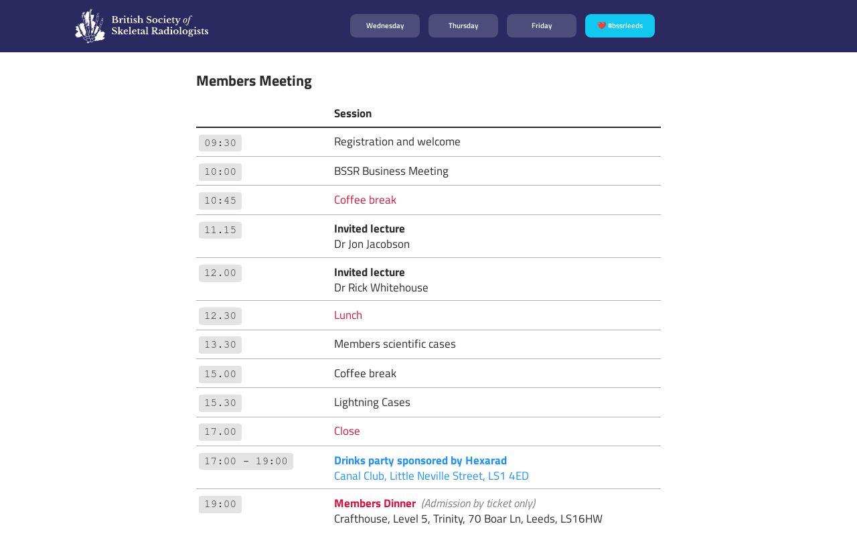Click the heart icon on the #bssrleeds button
The height and width of the screenshot is (536, 857).
[601, 26]
